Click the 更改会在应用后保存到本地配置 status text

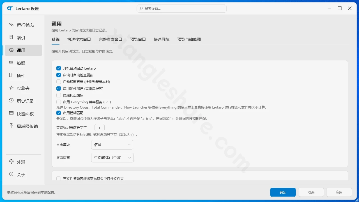pos(32,192)
